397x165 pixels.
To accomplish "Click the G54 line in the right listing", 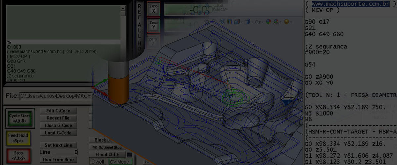I will click(x=310, y=65).
